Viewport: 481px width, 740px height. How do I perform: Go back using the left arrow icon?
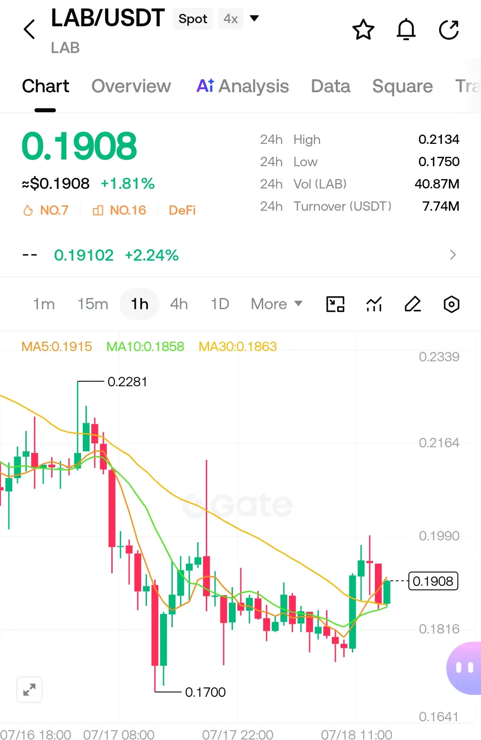[x=29, y=29]
